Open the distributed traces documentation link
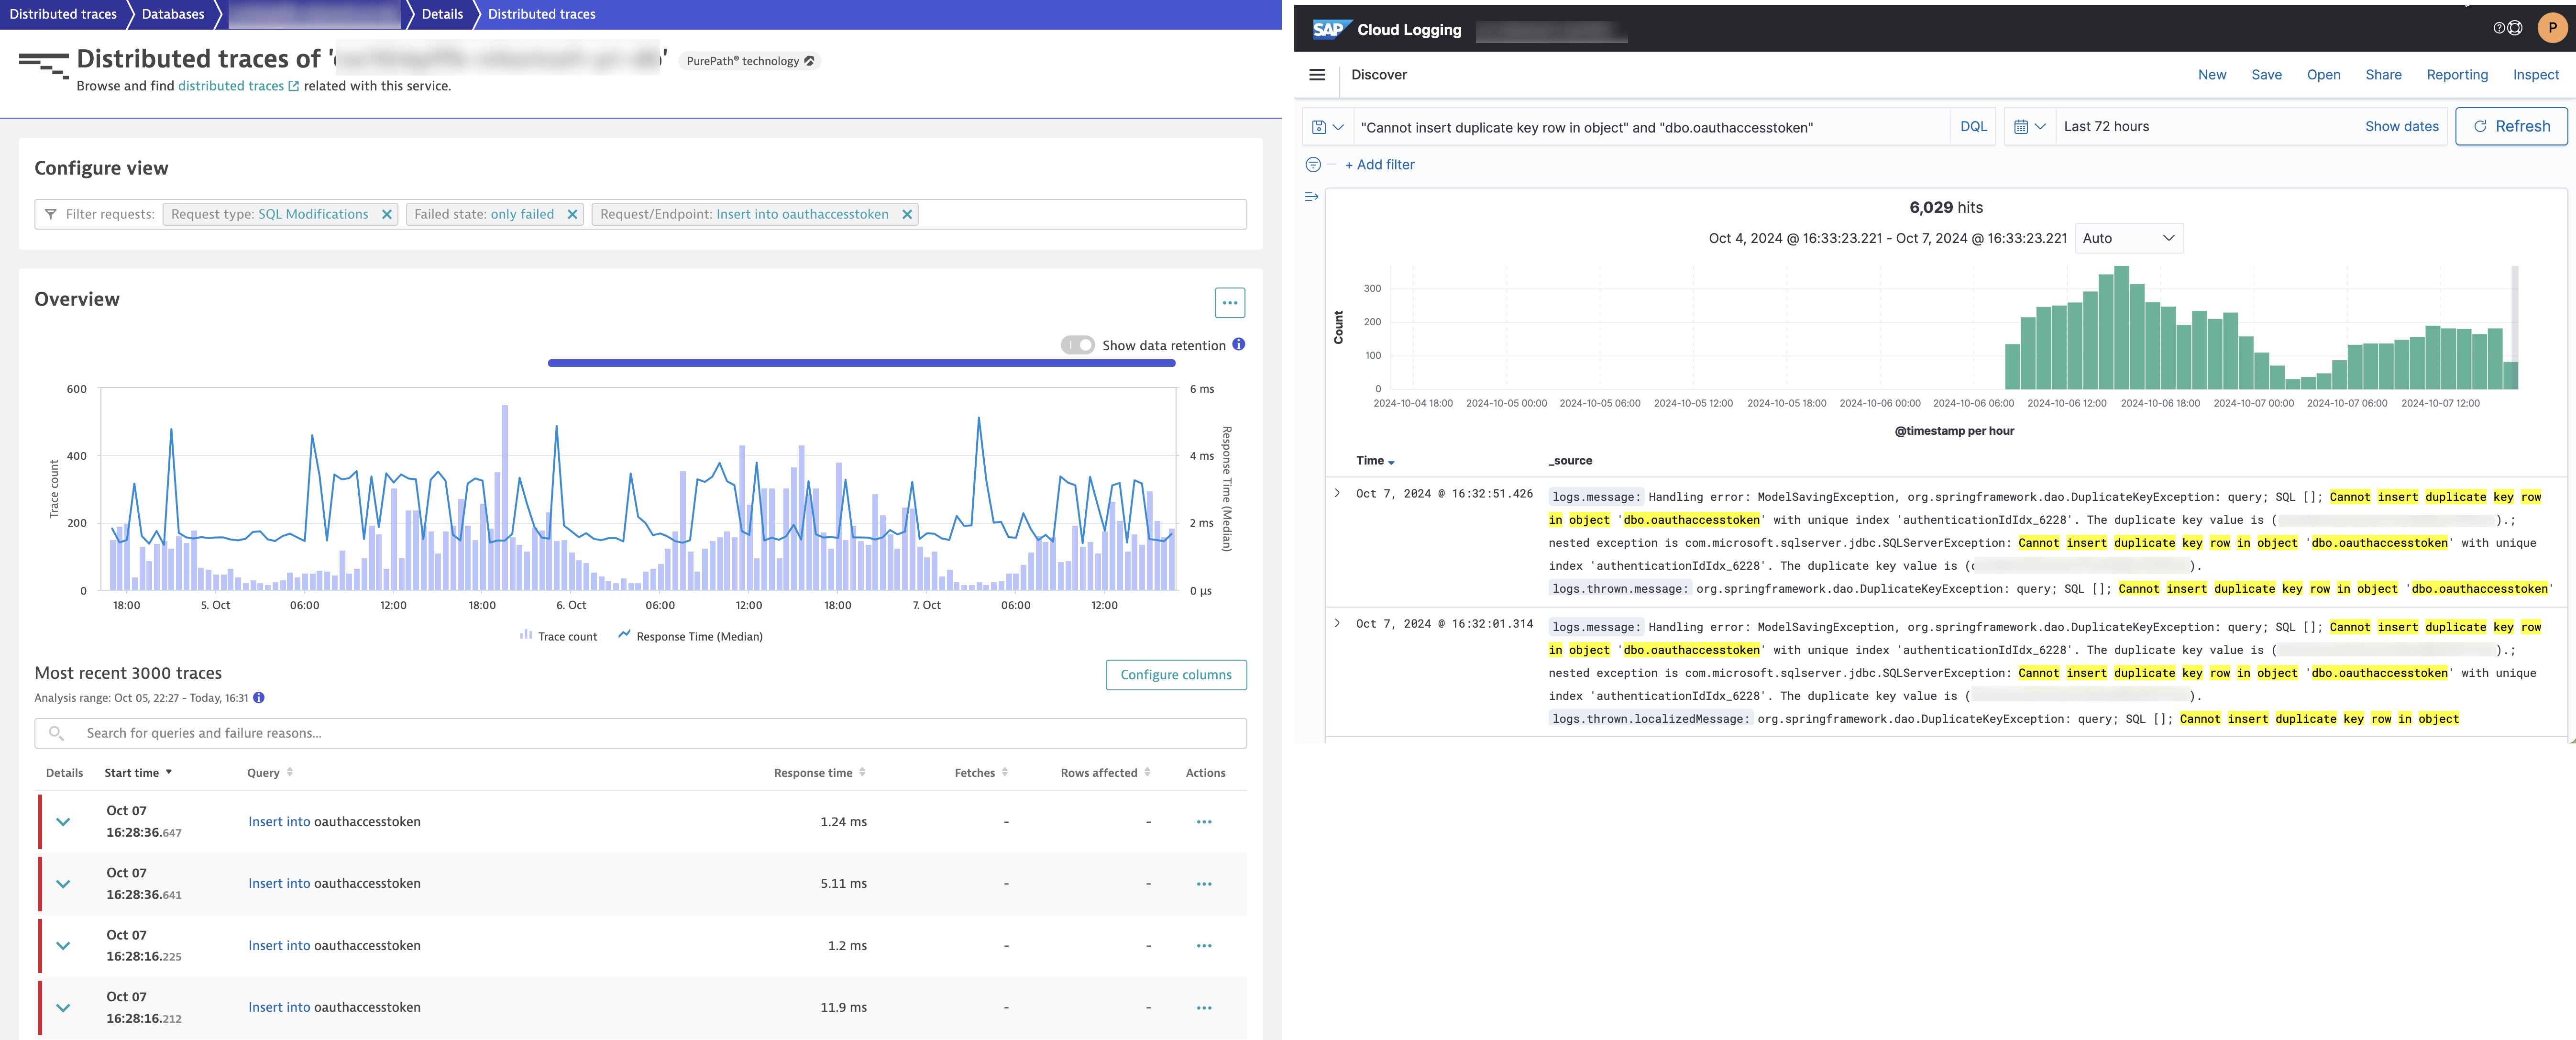 click(238, 86)
